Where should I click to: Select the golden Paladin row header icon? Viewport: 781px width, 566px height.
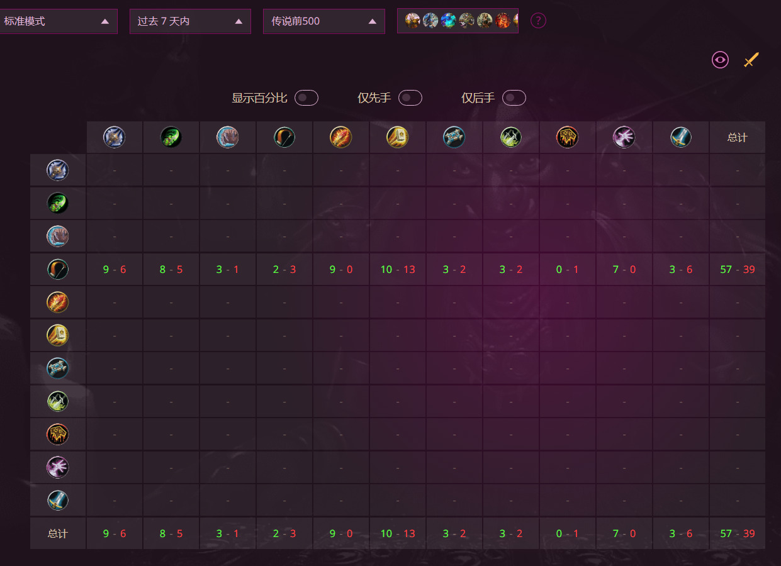(x=58, y=335)
